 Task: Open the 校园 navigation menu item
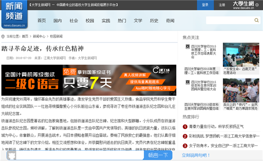[90, 21]
